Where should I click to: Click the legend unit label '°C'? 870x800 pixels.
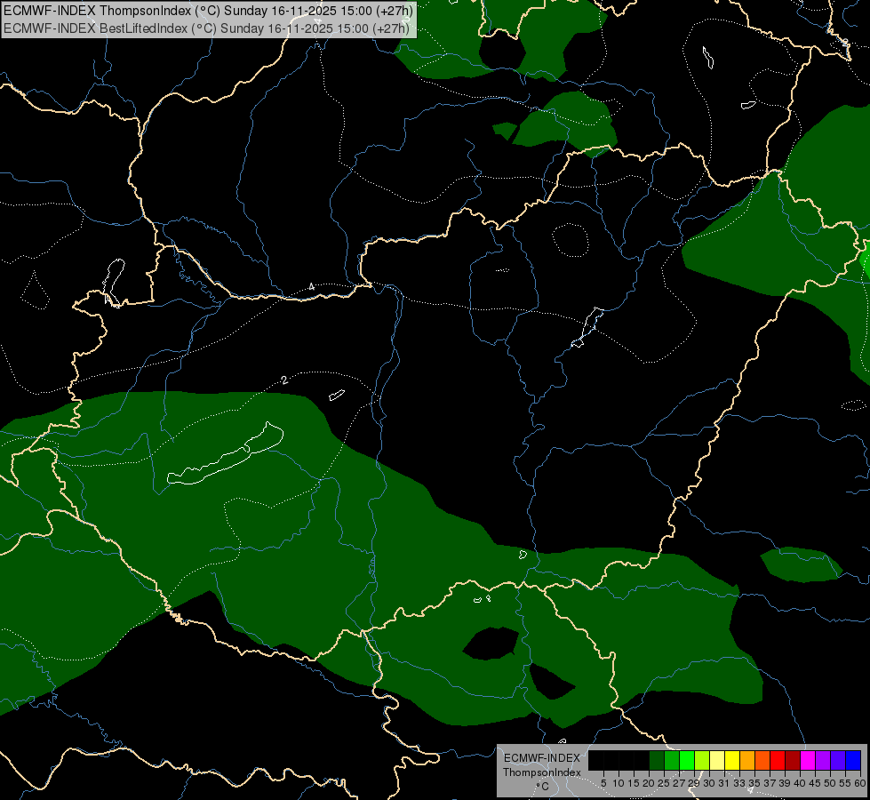(543, 787)
